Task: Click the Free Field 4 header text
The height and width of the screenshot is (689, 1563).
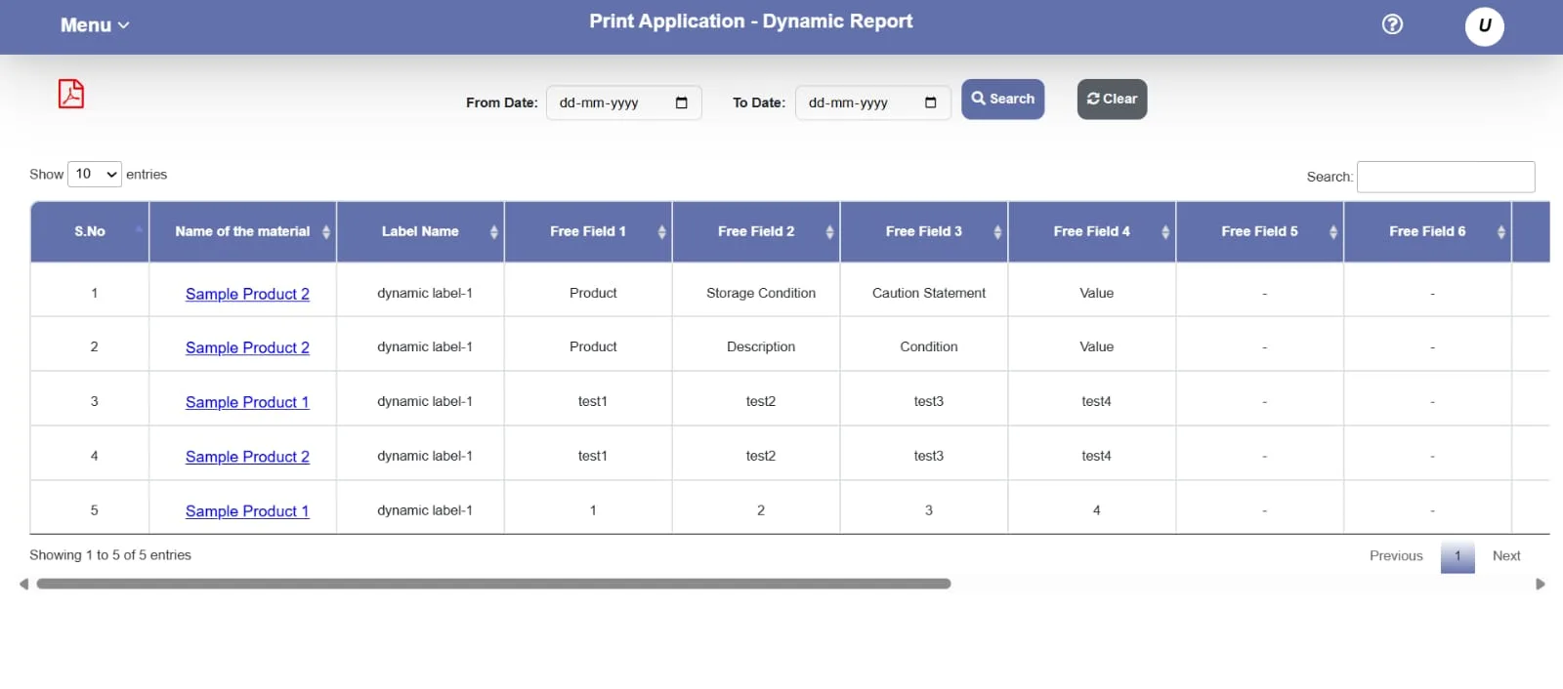Action: tap(1092, 231)
